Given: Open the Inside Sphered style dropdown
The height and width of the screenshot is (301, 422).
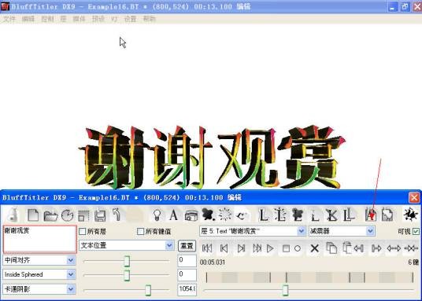Looking at the screenshot, I should (39, 274).
